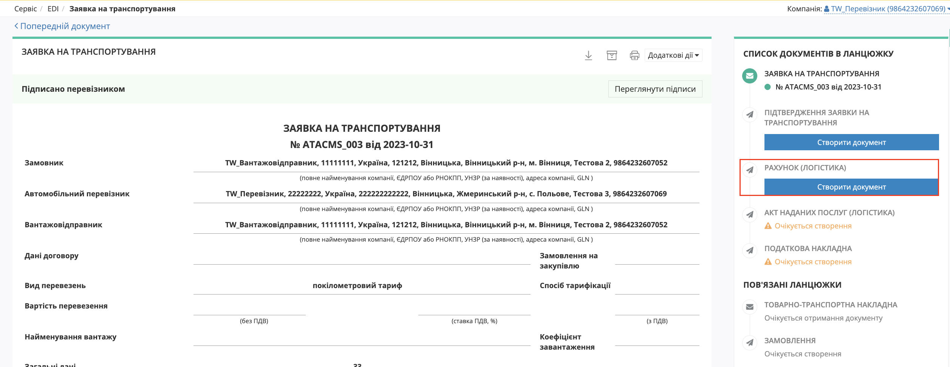
Task: Click paper plane icon beside Акт наданих послуг
Action: point(750,215)
